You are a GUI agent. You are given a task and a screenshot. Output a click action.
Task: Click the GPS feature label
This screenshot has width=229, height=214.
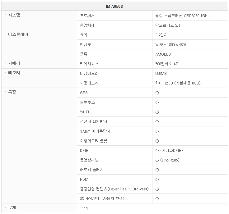coord(84,93)
